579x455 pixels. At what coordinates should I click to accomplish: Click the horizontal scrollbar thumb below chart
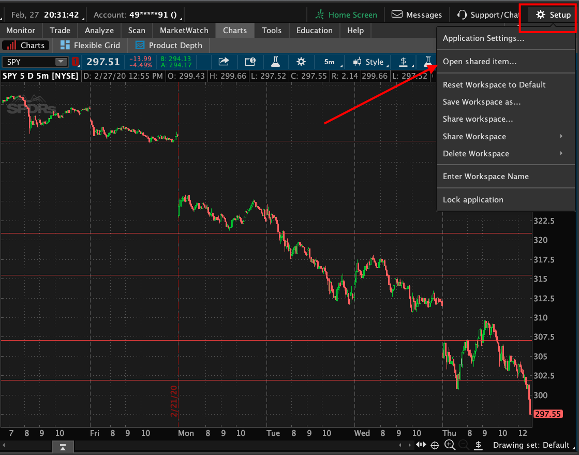(x=63, y=446)
